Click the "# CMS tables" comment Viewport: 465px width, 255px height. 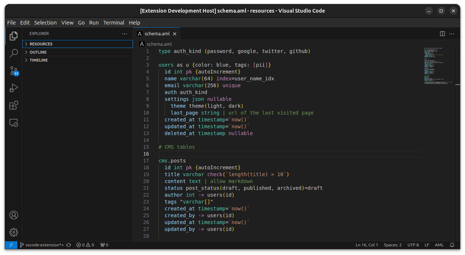point(177,147)
